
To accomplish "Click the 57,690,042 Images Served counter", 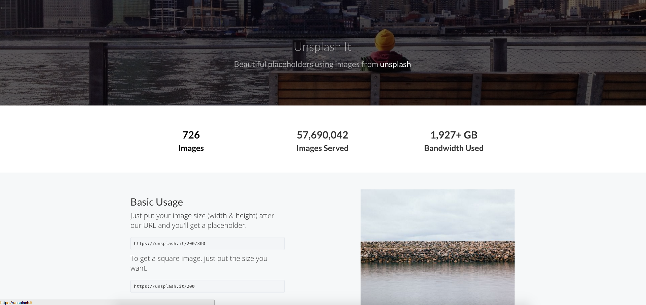I will coord(322,135).
